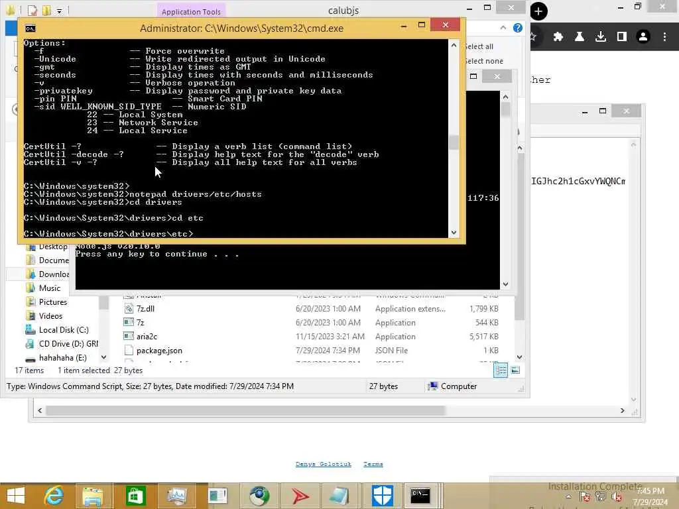The width and height of the screenshot is (679, 509).
Task: Open Windows Store from the taskbar
Action: click(x=135, y=496)
